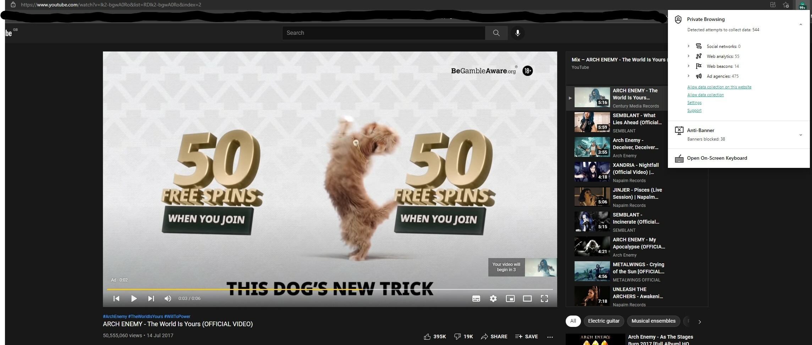Open the more actions ellipsis menu
The image size is (812, 345).
tap(550, 337)
